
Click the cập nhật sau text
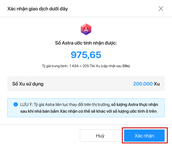tap(112, 66)
